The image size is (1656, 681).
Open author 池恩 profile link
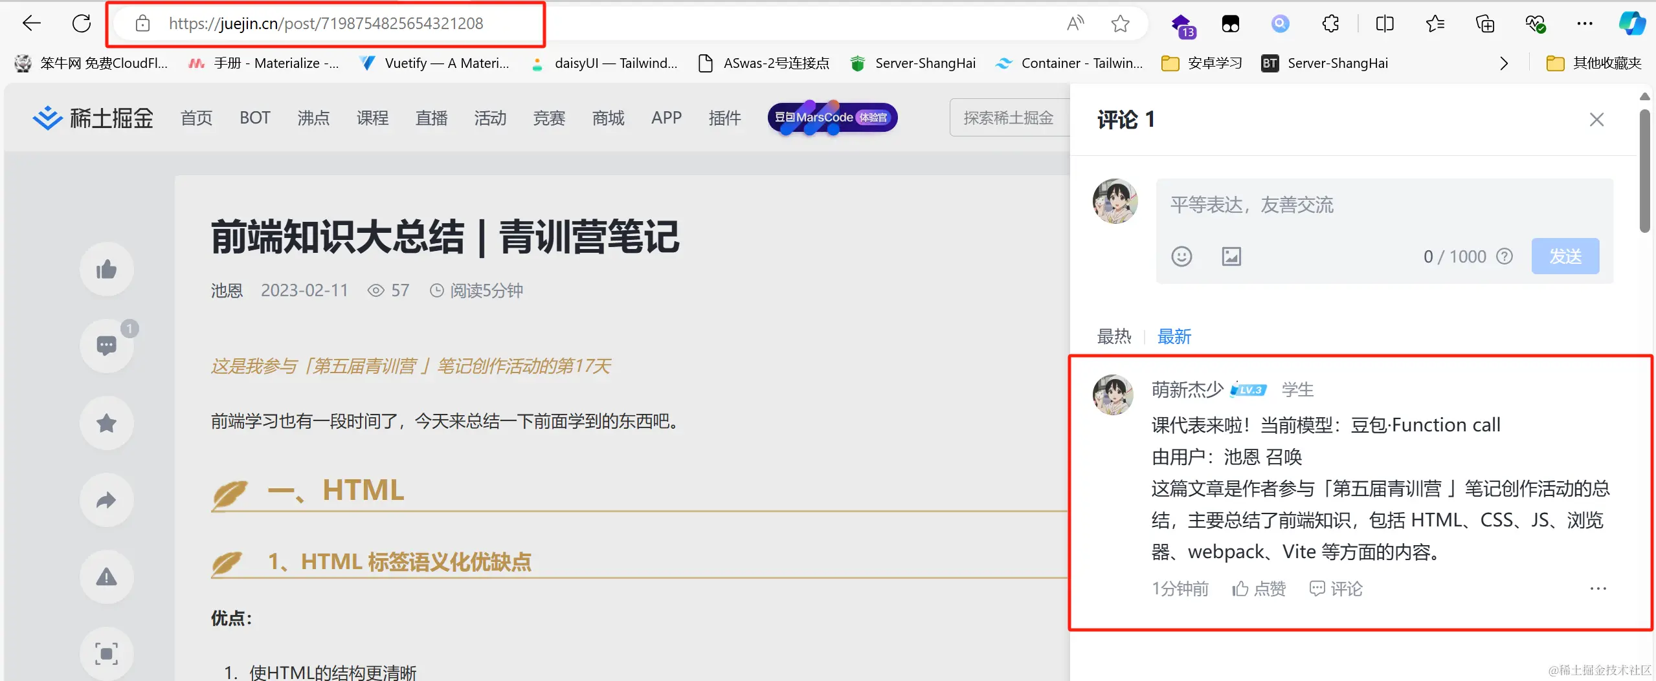227,290
